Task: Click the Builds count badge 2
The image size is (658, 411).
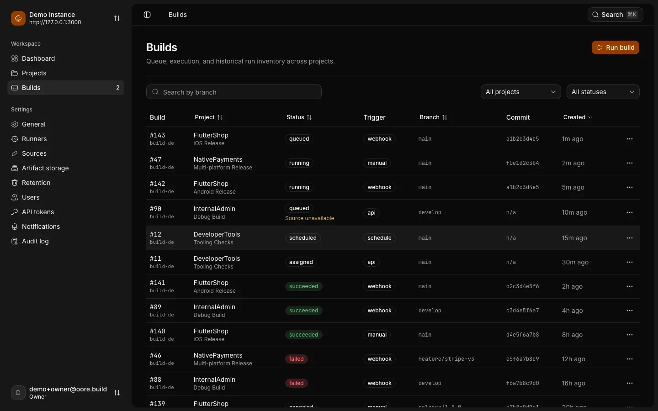Action: pos(118,88)
